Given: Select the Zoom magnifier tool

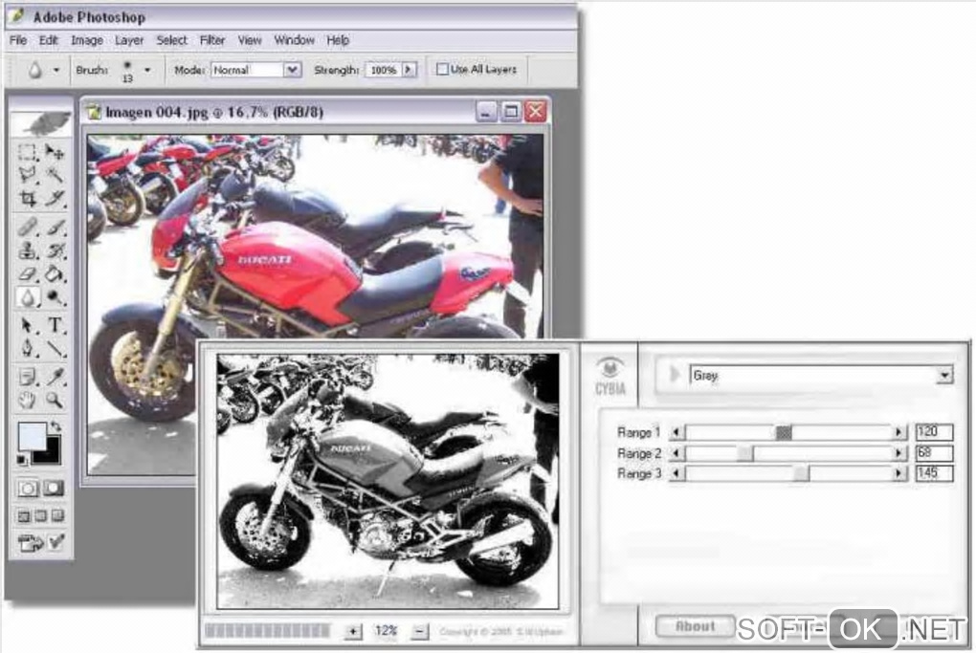Looking at the screenshot, I should point(55,400).
